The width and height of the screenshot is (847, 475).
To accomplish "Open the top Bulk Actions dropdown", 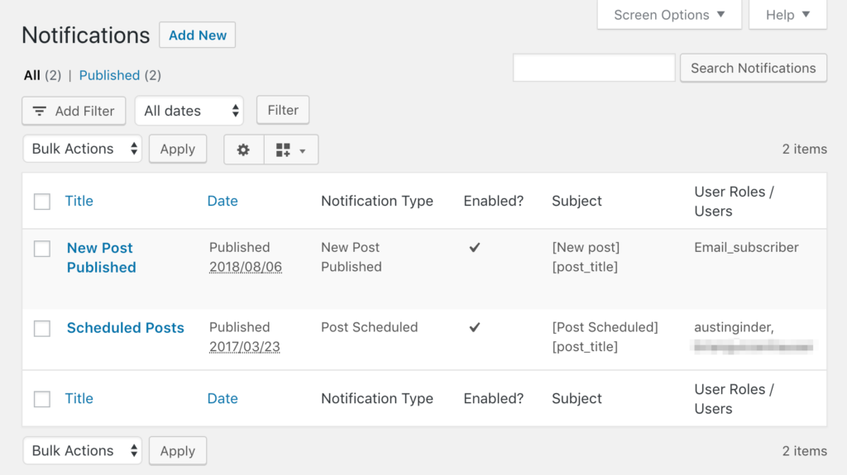I will (x=83, y=149).
